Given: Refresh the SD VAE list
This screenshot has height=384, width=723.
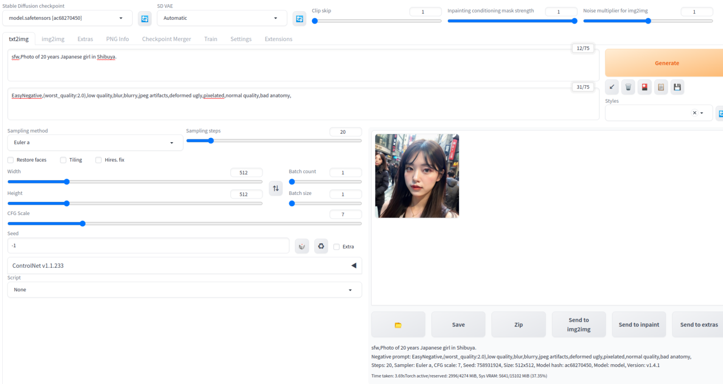Looking at the screenshot, I should [x=299, y=18].
